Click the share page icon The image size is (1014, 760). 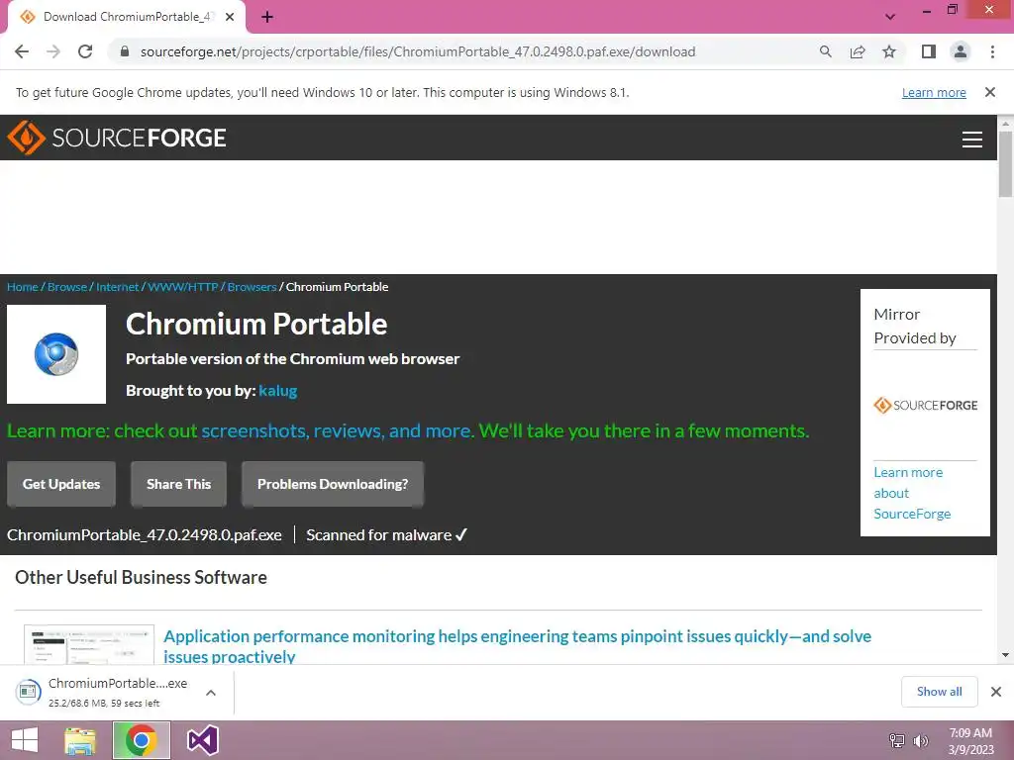pyautogui.click(x=858, y=51)
